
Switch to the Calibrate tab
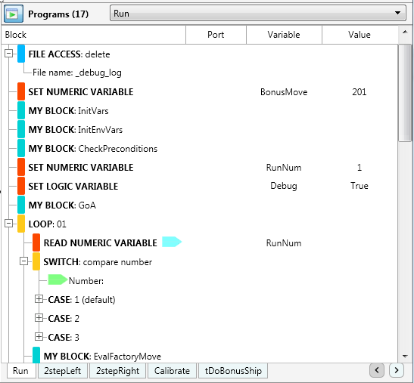point(172,371)
